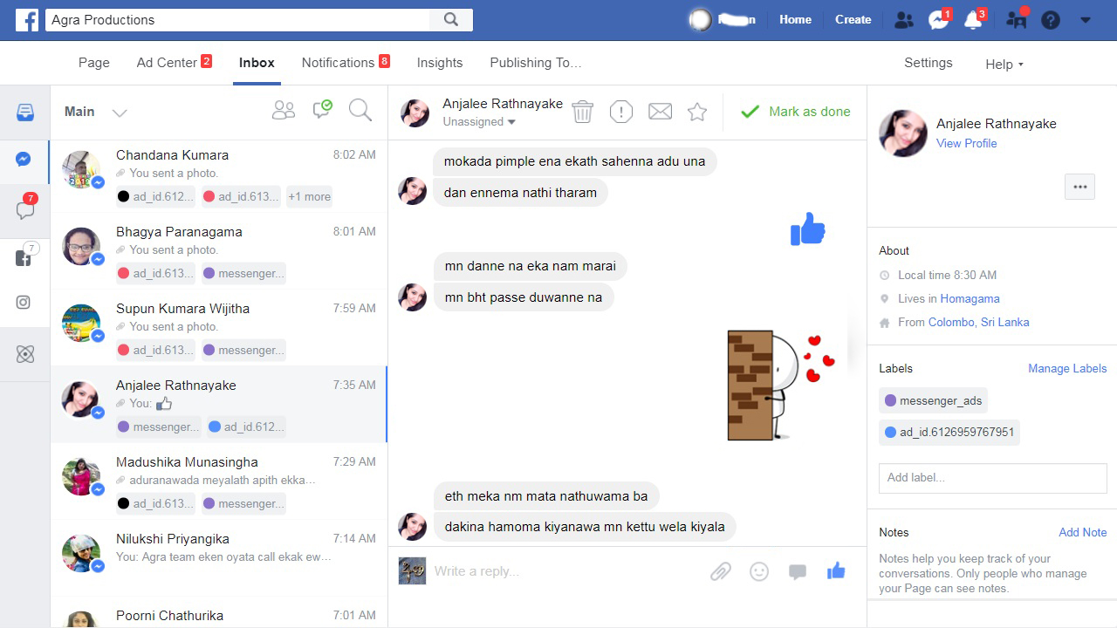
Task: Click the Facebook logo icon
Action: click(x=27, y=19)
